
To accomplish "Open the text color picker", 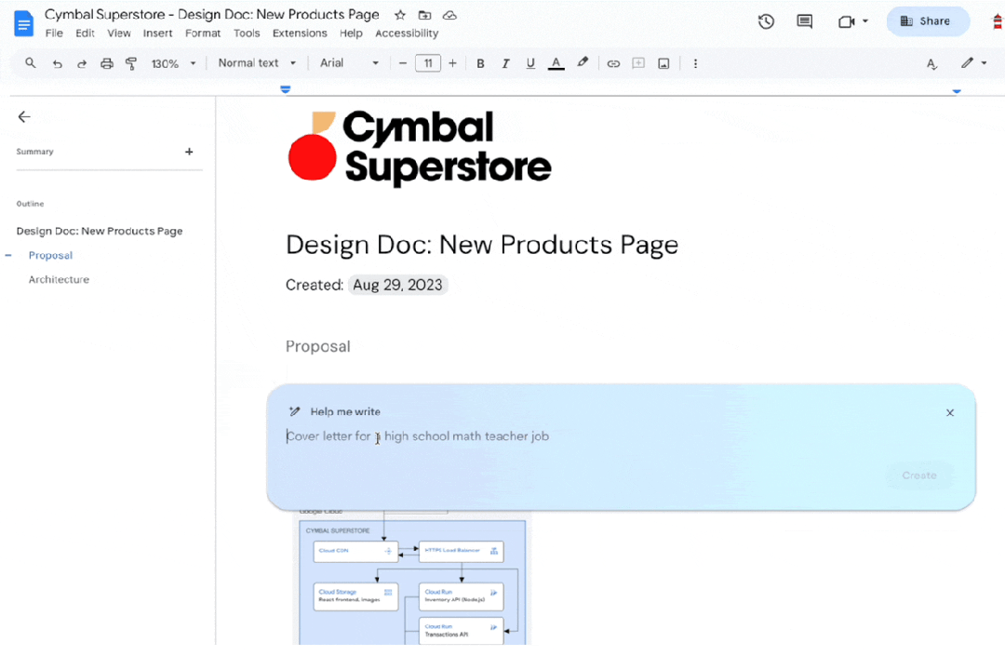I will [x=556, y=63].
